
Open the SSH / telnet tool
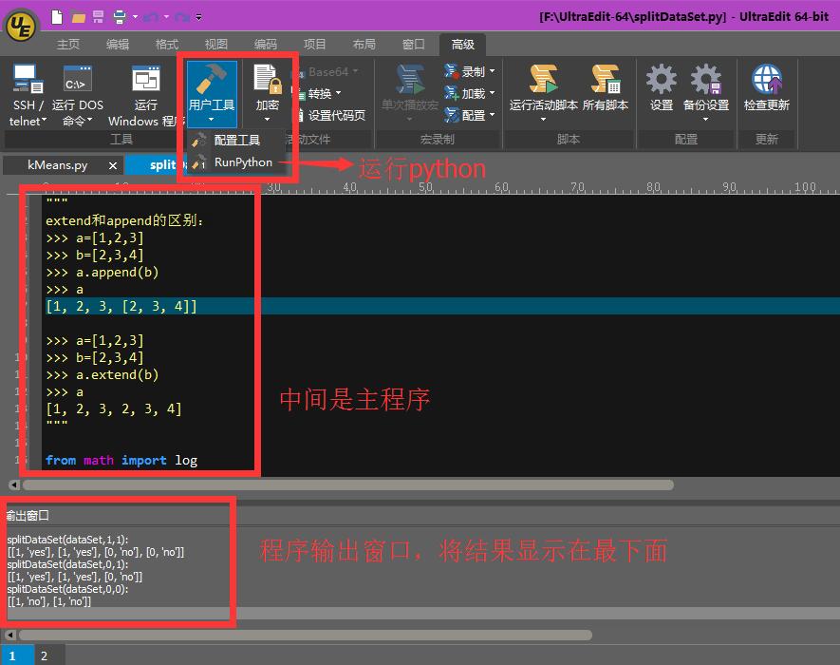tap(28, 95)
